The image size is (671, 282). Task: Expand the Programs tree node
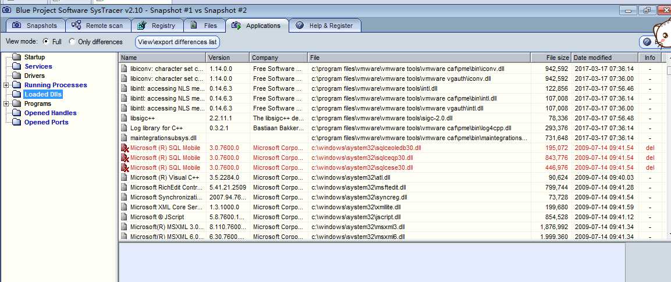pyautogui.click(x=6, y=104)
